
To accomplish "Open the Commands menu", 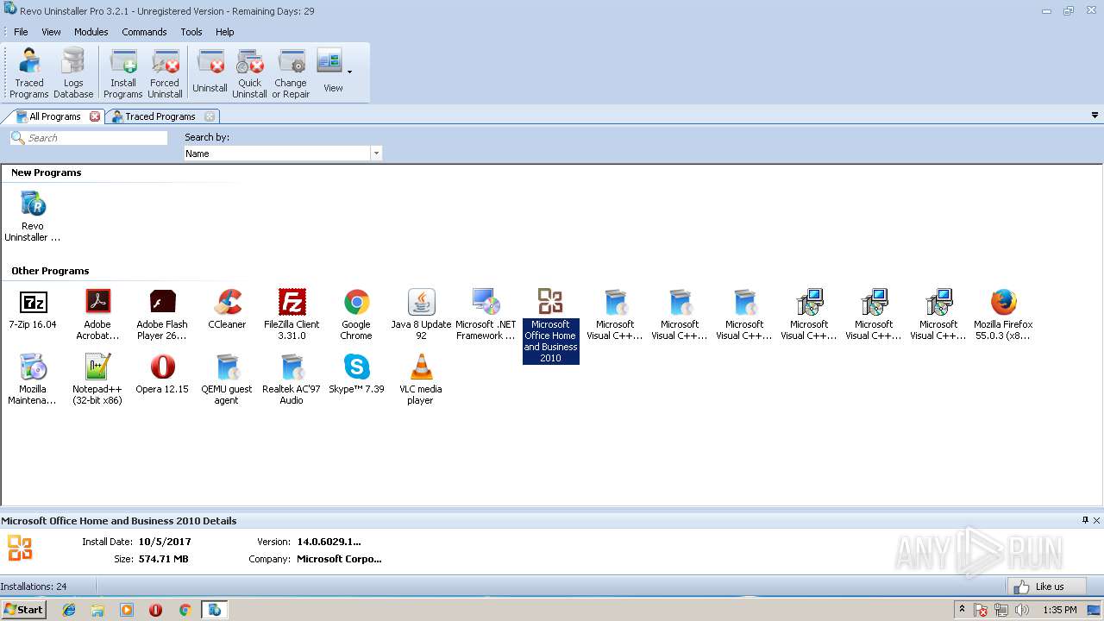I will pos(144,32).
